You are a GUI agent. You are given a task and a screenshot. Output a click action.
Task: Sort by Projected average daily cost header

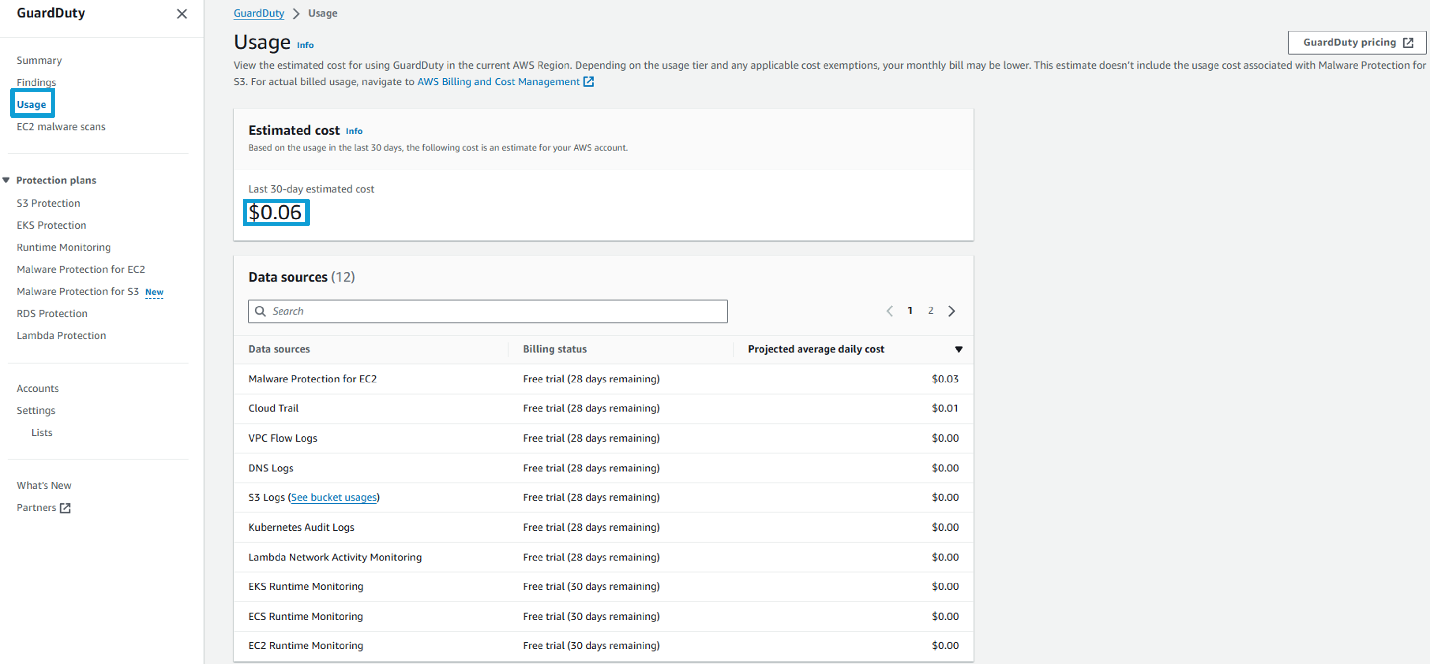coord(816,349)
